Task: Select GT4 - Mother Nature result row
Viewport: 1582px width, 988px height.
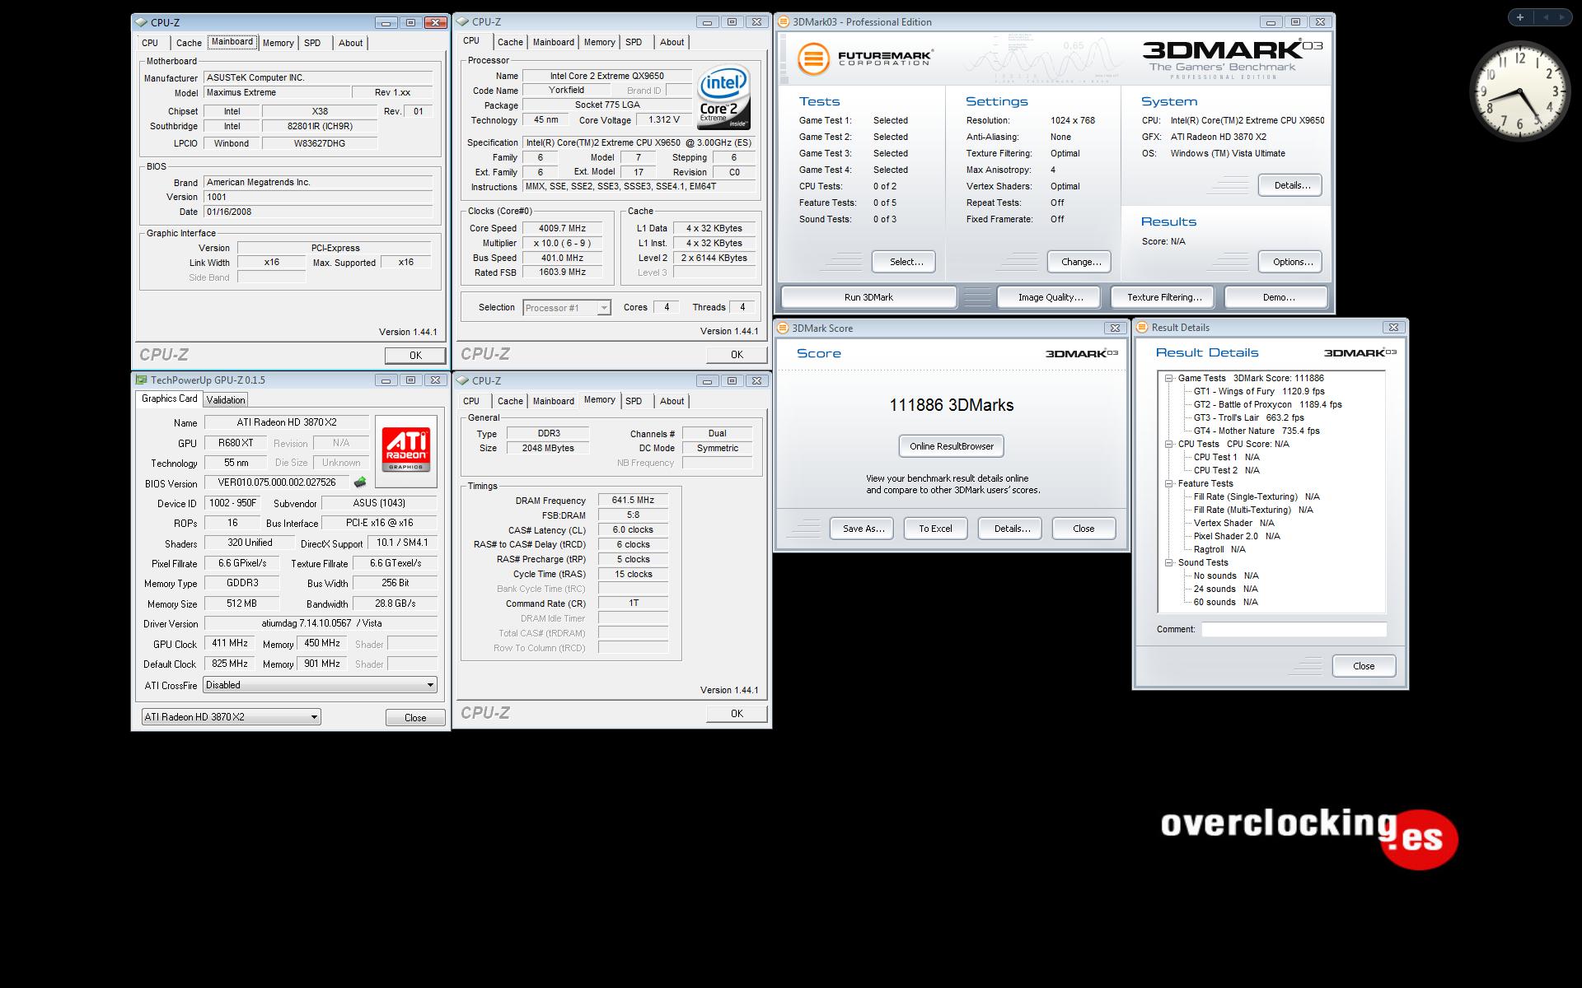Action: point(1257,431)
